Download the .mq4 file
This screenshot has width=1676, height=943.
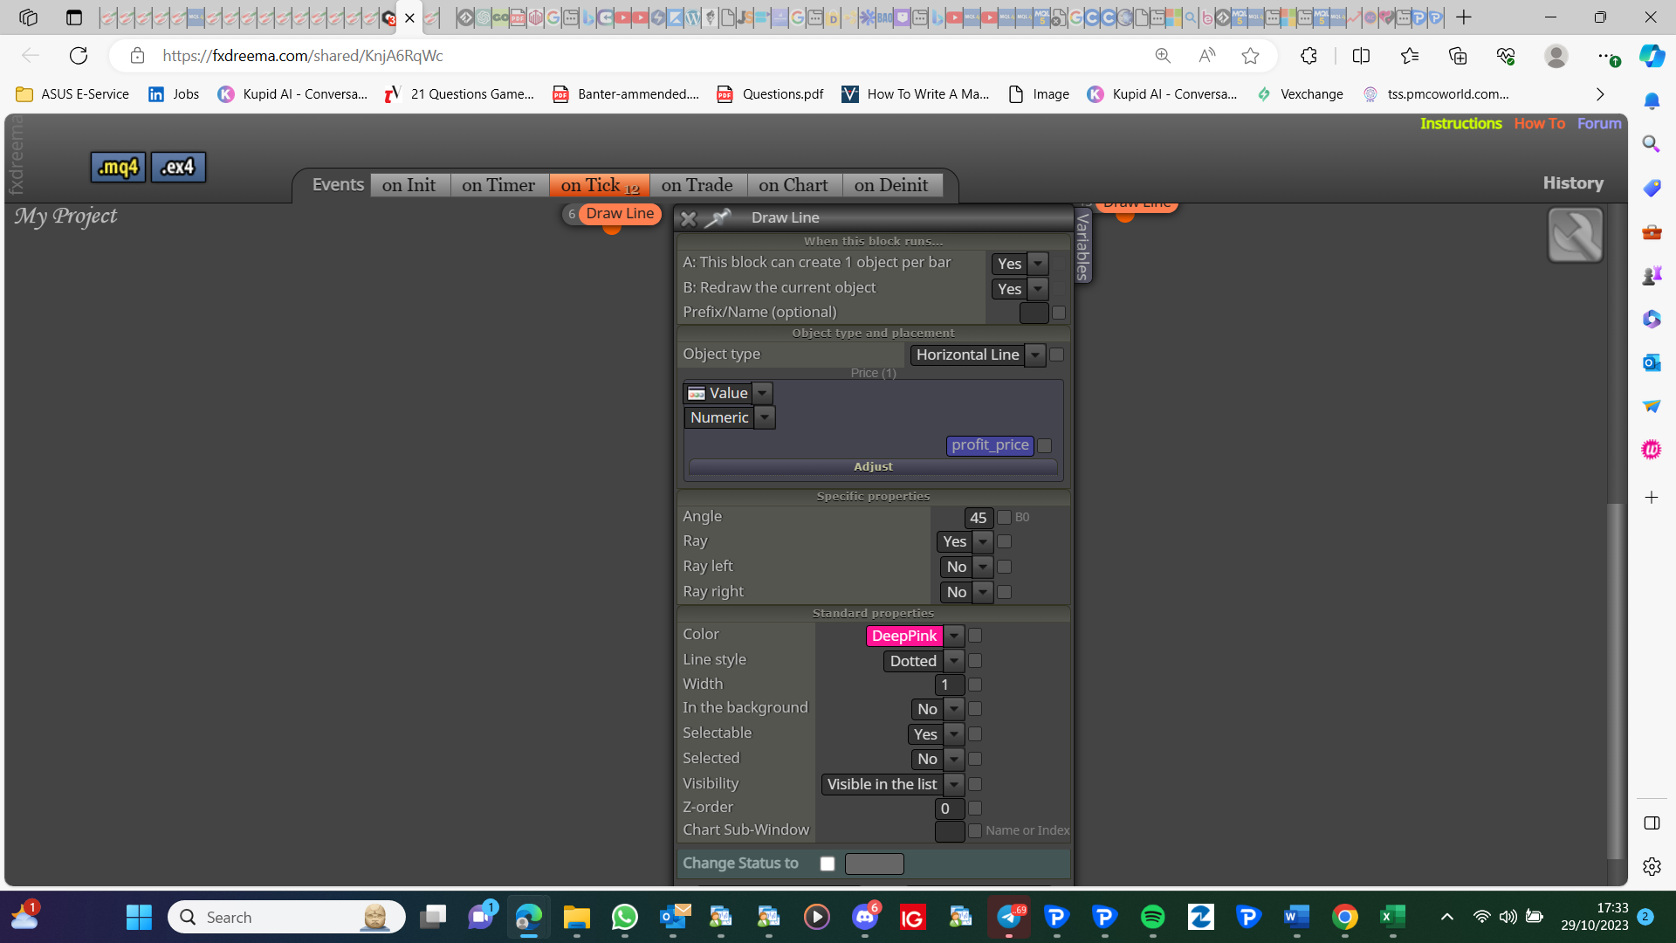point(118,167)
